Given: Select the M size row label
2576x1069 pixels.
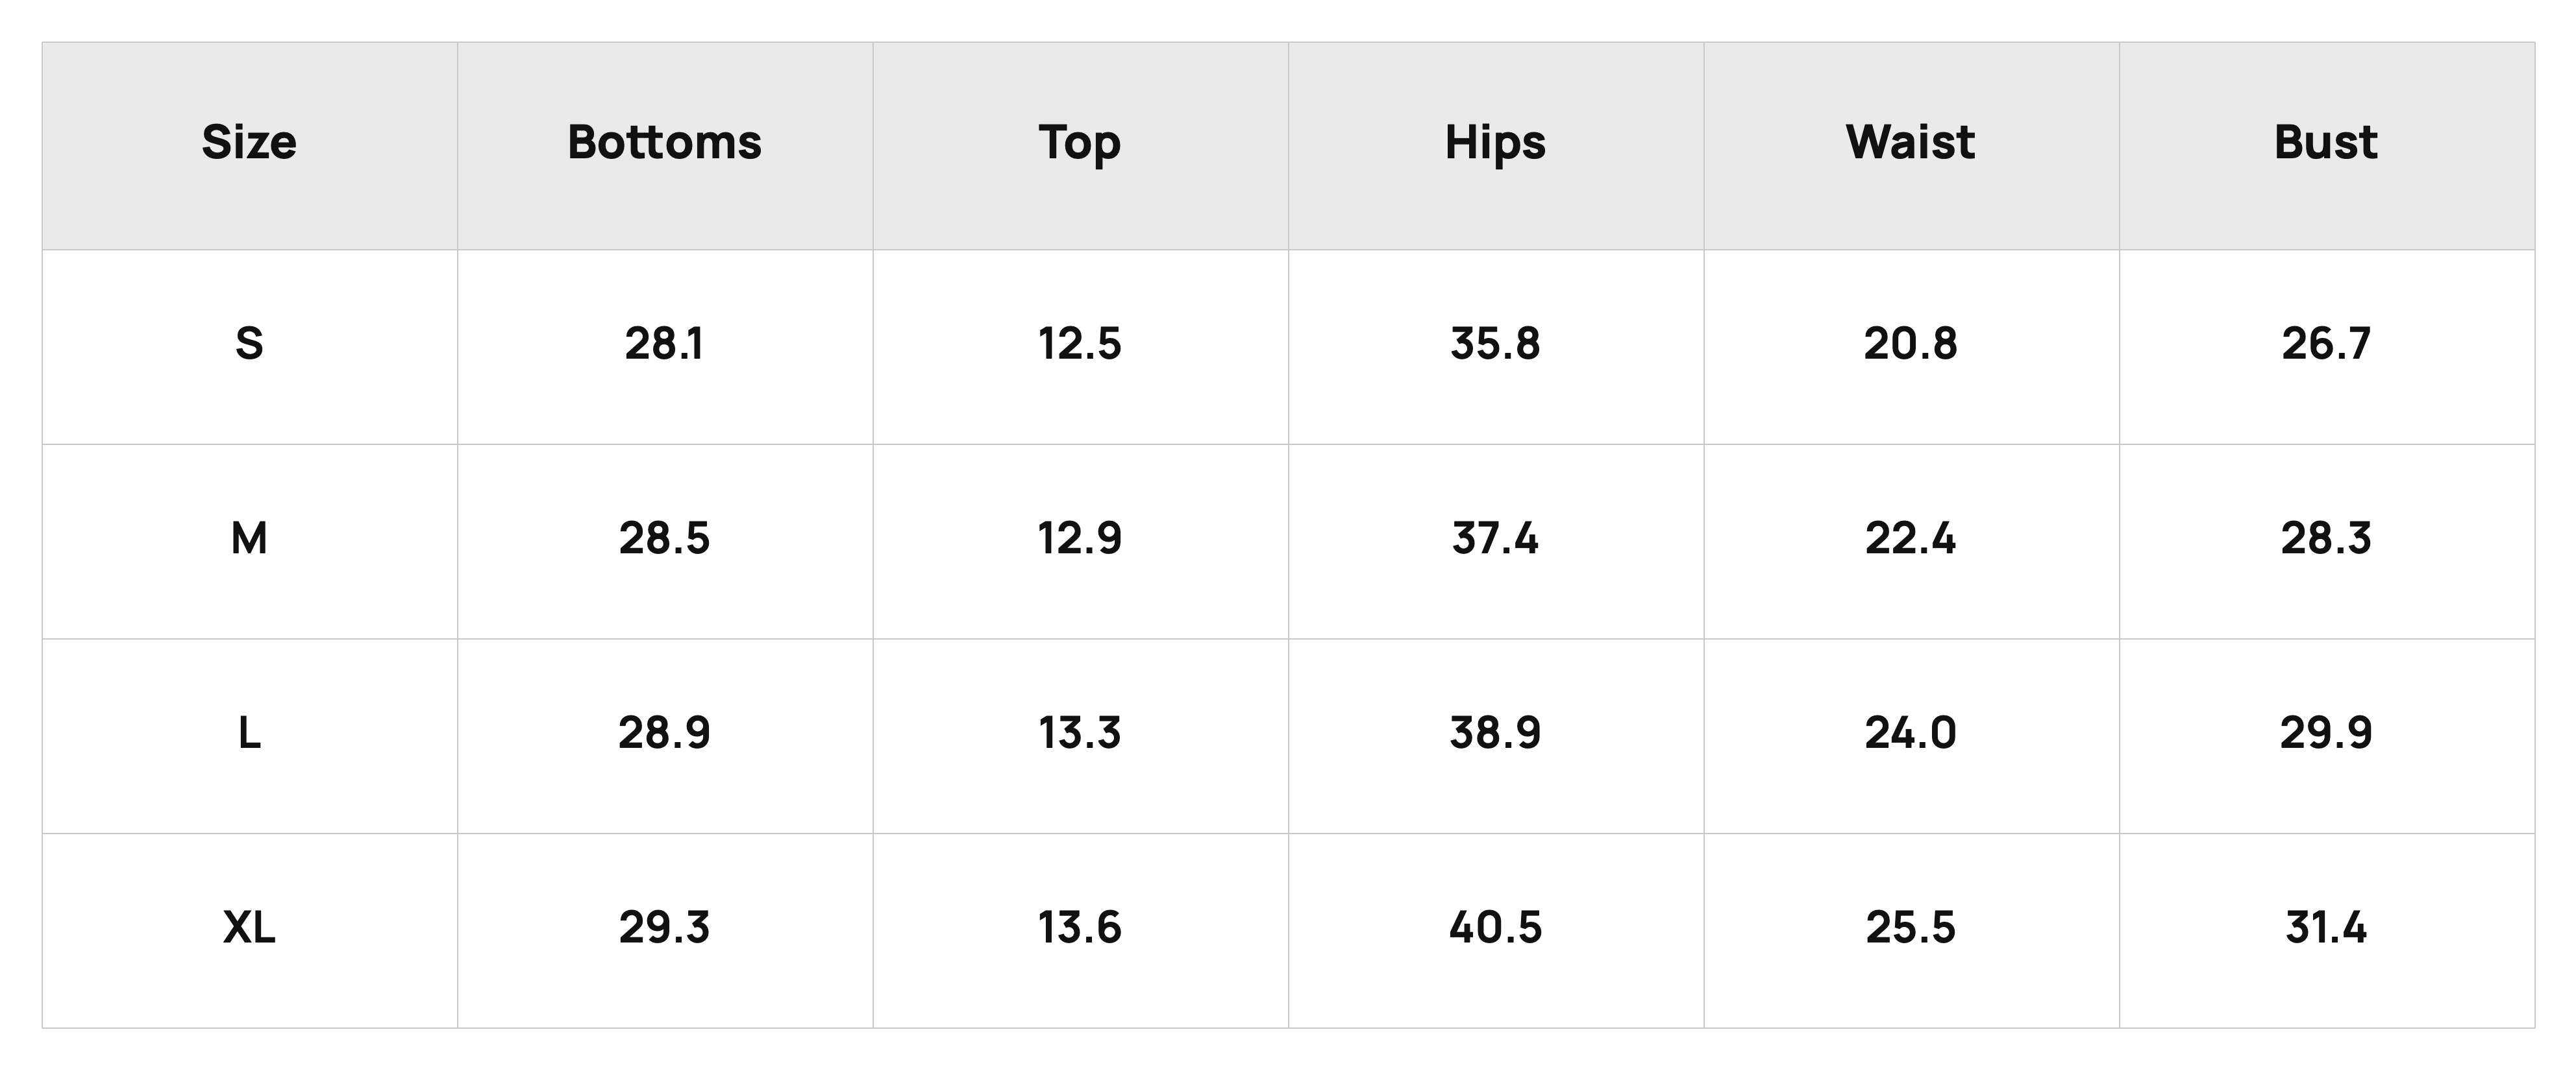Looking at the screenshot, I should [x=249, y=540].
